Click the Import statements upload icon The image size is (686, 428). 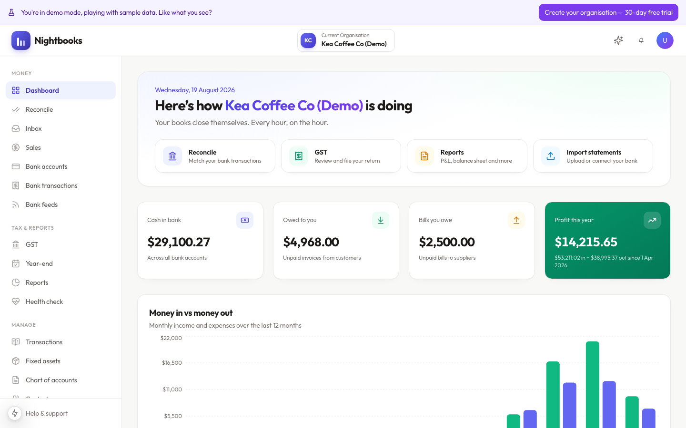(551, 156)
